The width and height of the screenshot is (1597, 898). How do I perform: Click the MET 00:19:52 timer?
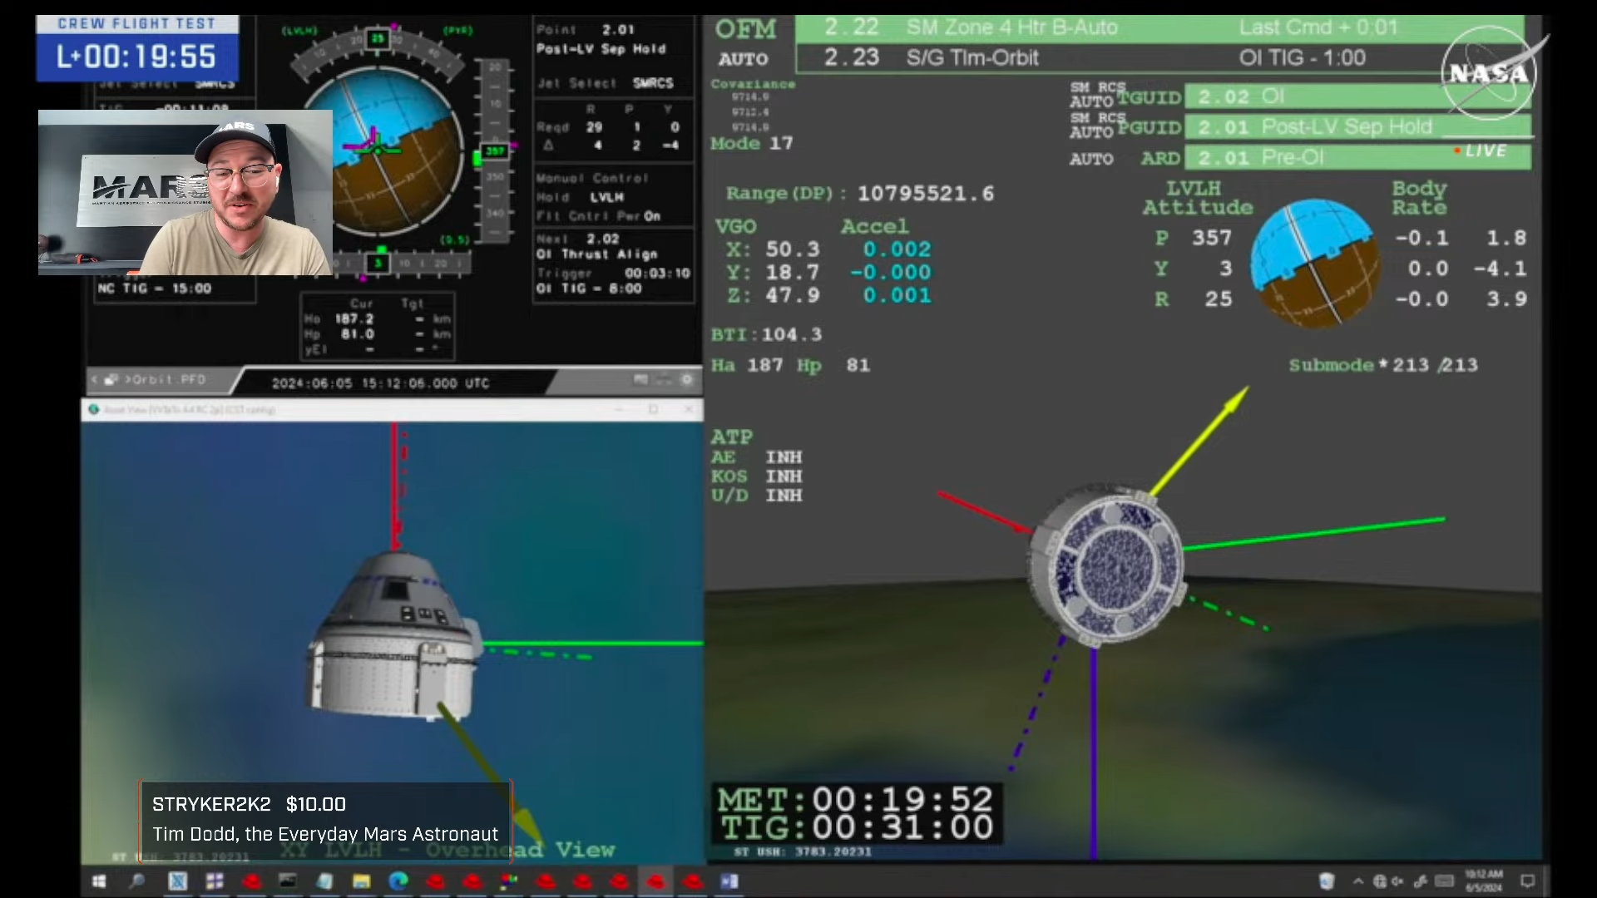click(855, 799)
